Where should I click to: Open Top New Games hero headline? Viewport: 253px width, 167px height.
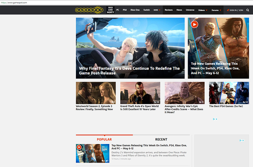point(215,68)
